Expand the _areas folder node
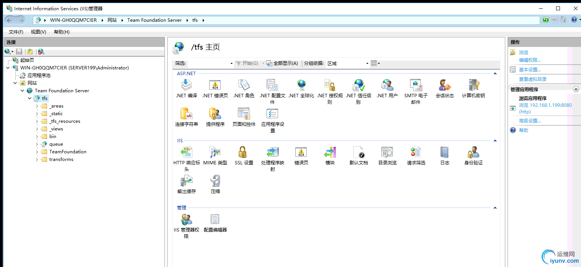 37,106
